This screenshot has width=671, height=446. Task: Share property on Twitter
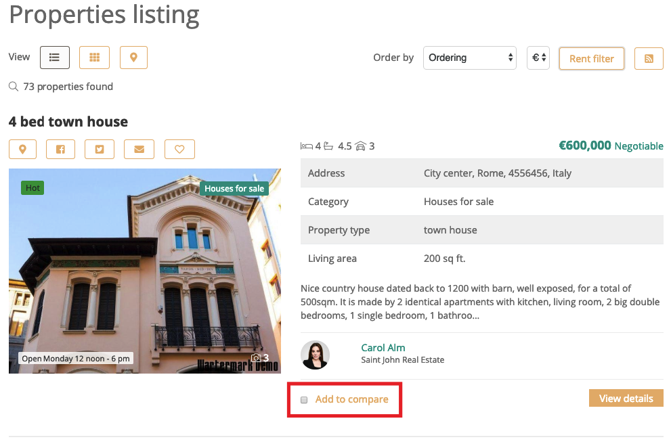100,149
